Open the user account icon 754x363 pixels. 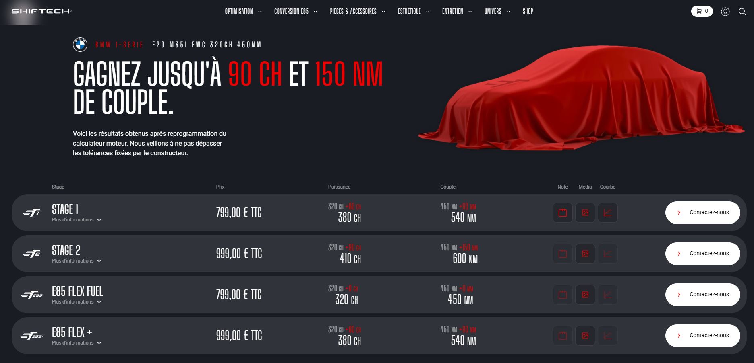click(x=725, y=12)
